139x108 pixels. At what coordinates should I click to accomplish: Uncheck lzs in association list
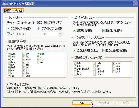click(24, 57)
